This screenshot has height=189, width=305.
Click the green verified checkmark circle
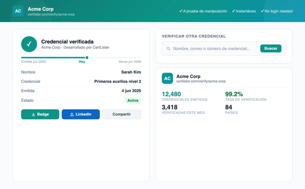coord(29,44)
